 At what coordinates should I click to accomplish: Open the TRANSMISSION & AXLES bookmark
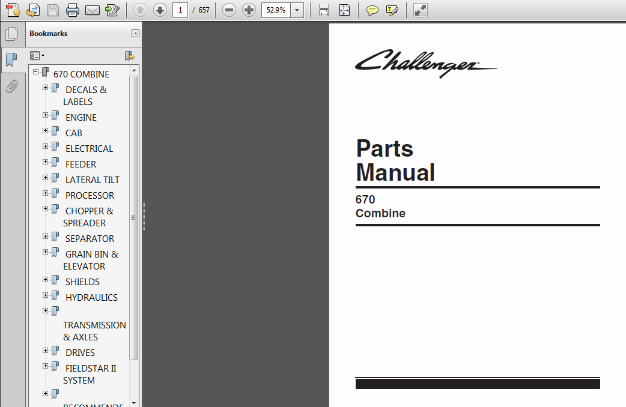click(94, 331)
